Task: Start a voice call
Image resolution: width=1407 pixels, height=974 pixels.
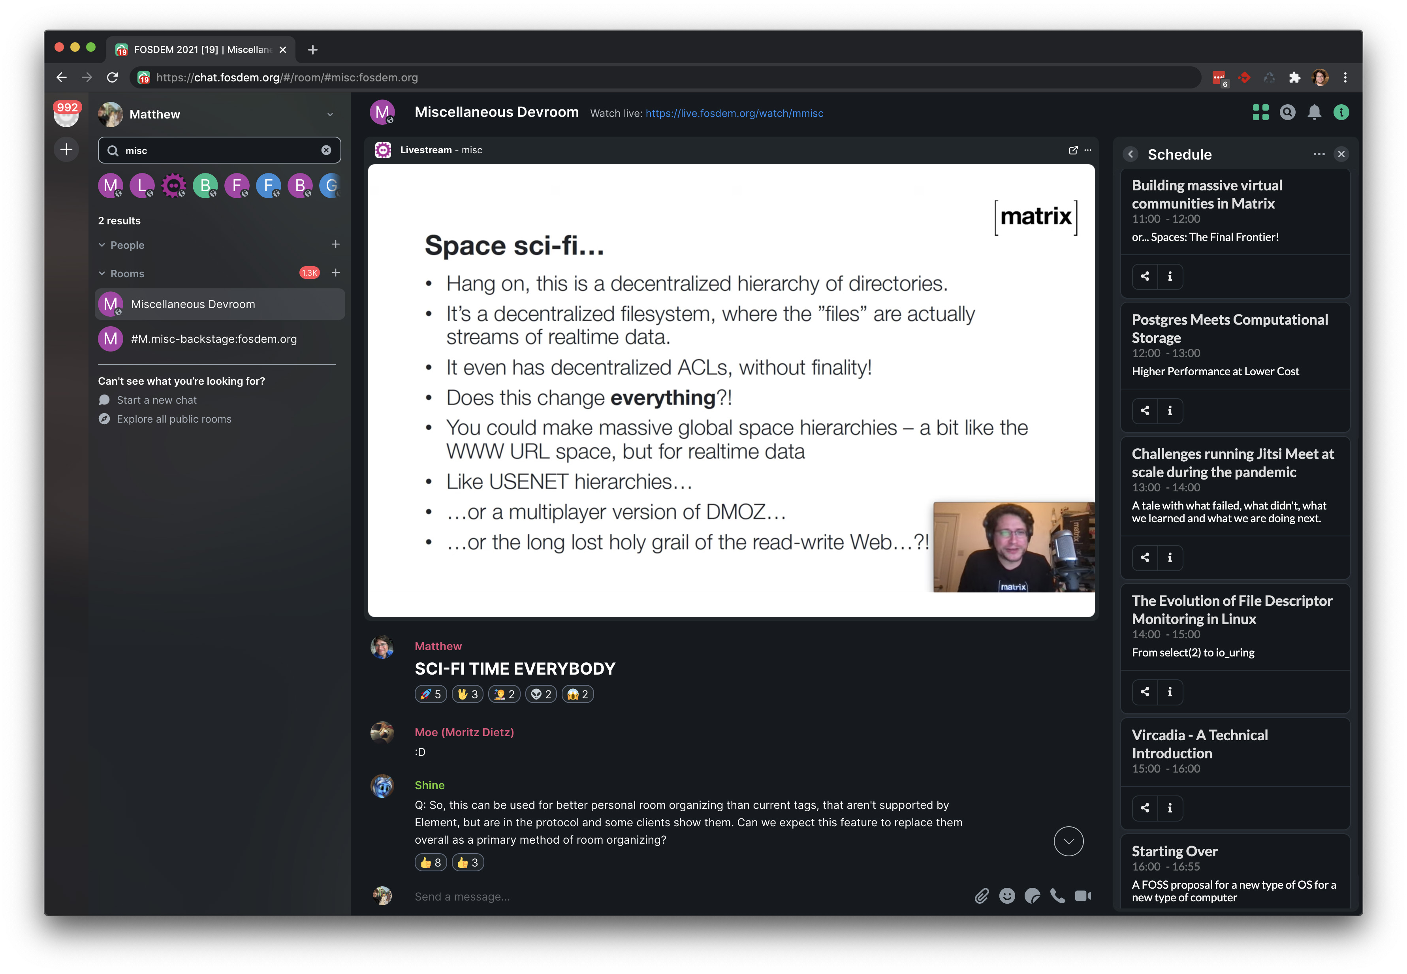Action: (x=1057, y=896)
